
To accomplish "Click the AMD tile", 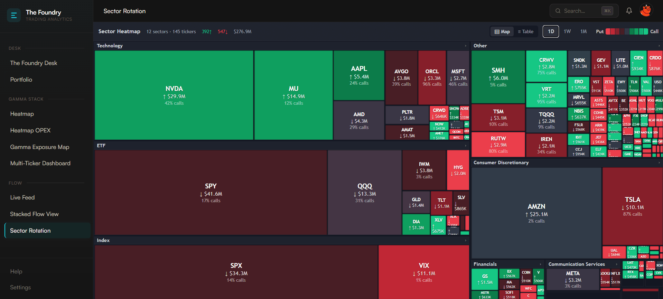I will 359,120.
